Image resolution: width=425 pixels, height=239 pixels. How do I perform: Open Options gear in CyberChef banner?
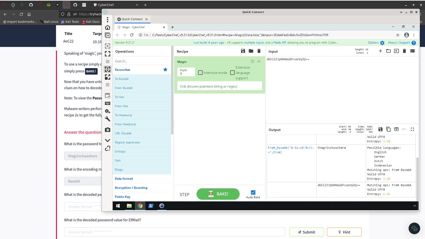tap(382, 42)
